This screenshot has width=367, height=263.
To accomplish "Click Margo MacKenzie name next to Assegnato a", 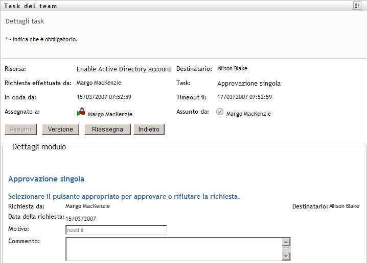I will tap(110, 115).
